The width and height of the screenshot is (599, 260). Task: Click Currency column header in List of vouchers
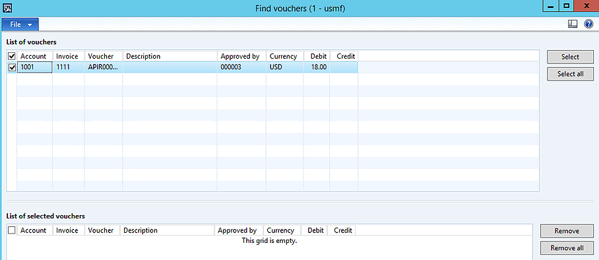[x=285, y=56]
